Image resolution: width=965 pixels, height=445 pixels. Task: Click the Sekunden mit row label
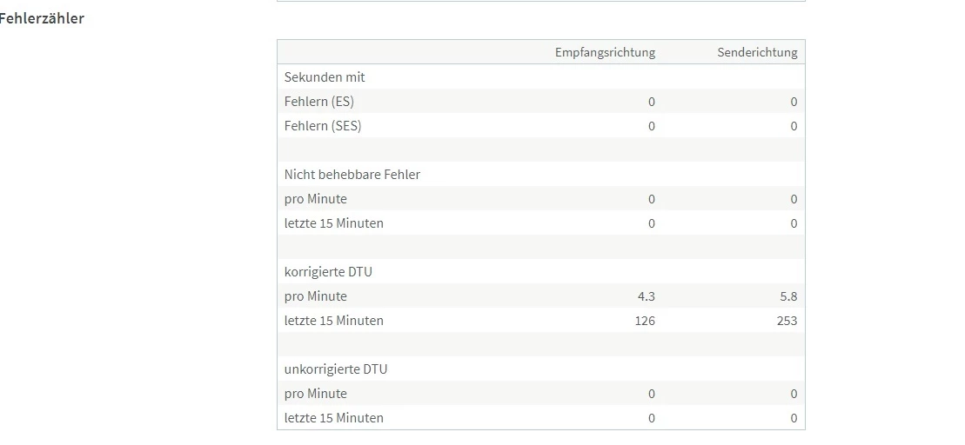(x=325, y=76)
